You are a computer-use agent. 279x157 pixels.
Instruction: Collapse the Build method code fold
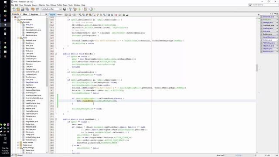[56, 54]
